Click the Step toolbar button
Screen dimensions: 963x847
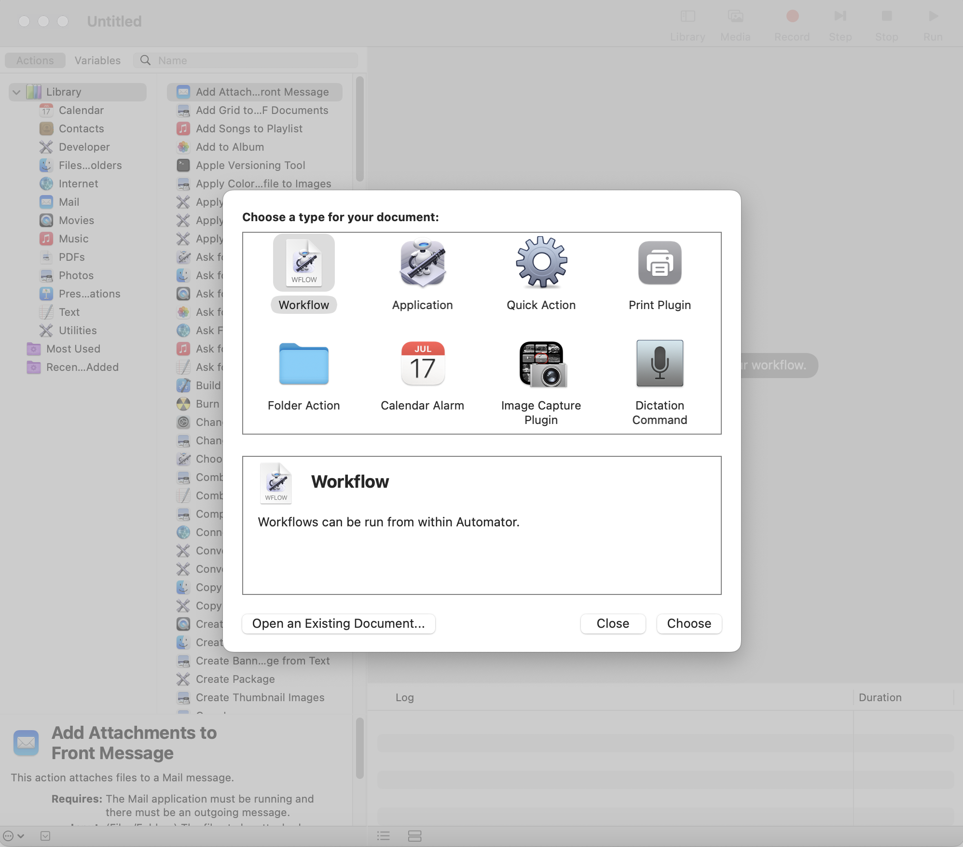[x=840, y=25]
